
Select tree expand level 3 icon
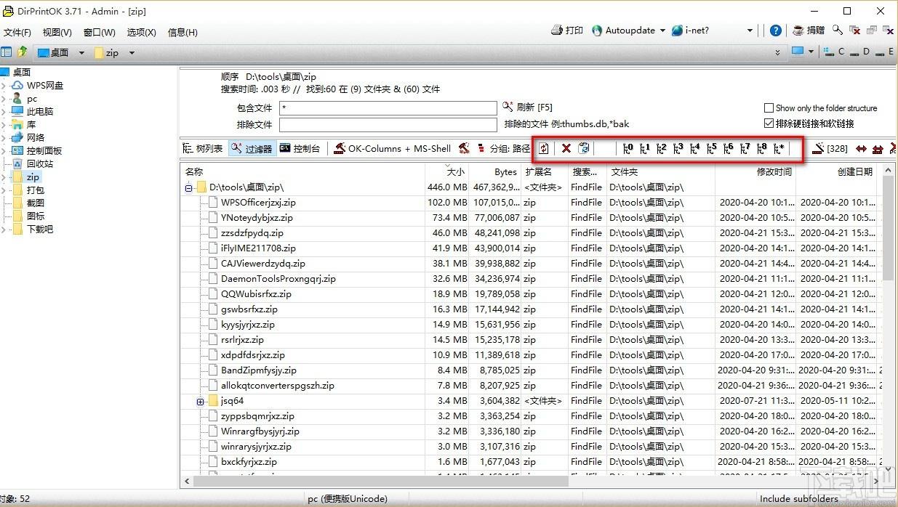tap(678, 148)
